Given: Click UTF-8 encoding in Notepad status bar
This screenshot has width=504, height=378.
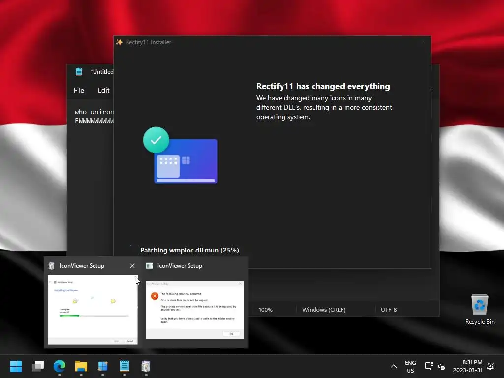Looking at the screenshot, I should (x=389, y=310).
